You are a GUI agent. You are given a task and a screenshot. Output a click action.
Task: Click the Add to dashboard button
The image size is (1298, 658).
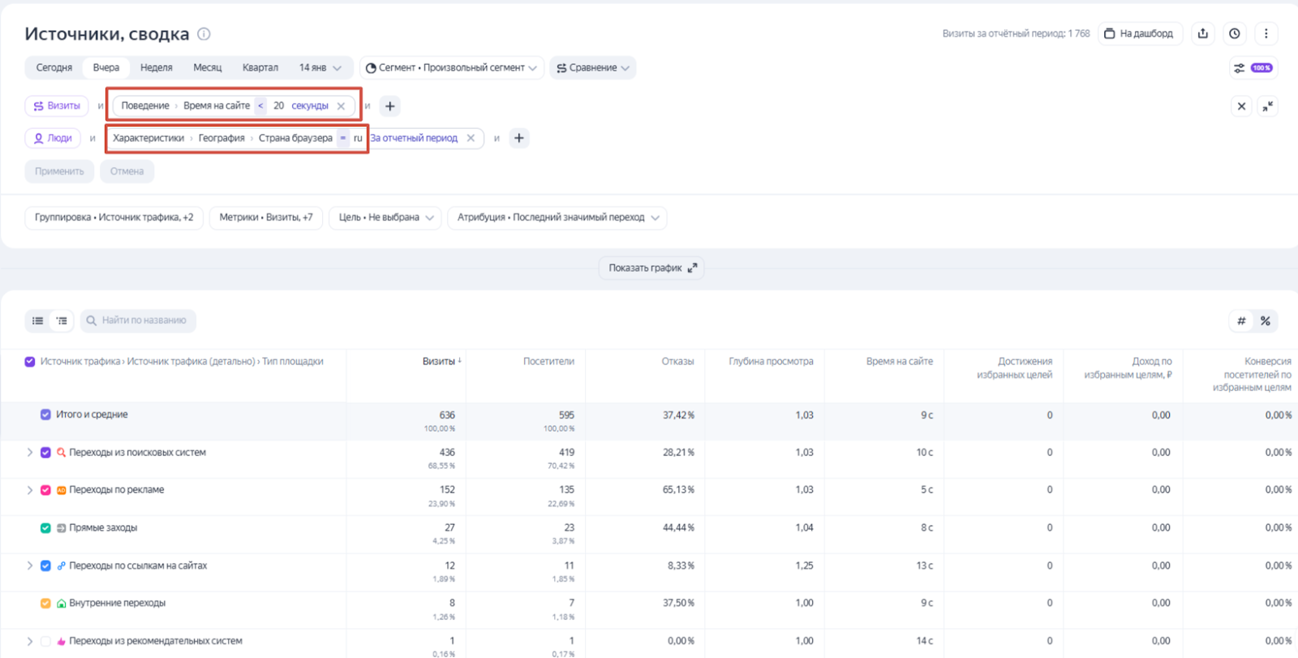tap(1139, 33)
